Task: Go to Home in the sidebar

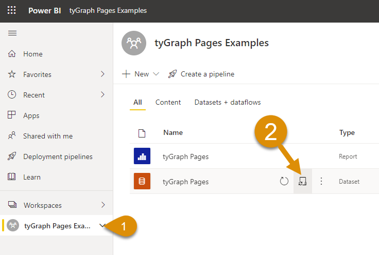Action: pos(32,54)
